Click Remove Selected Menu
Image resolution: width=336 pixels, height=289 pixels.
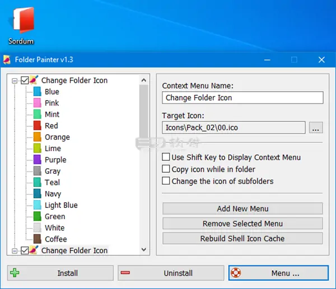tap(242, 224)
